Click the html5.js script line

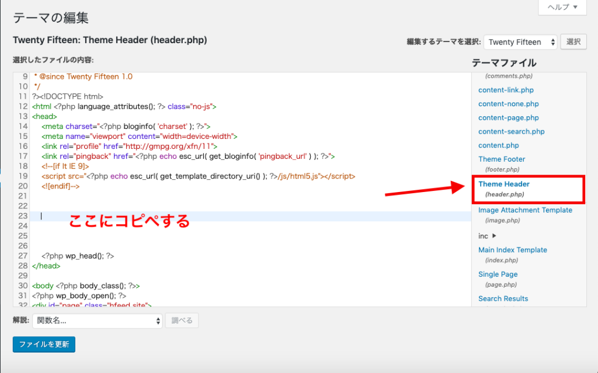199,176
